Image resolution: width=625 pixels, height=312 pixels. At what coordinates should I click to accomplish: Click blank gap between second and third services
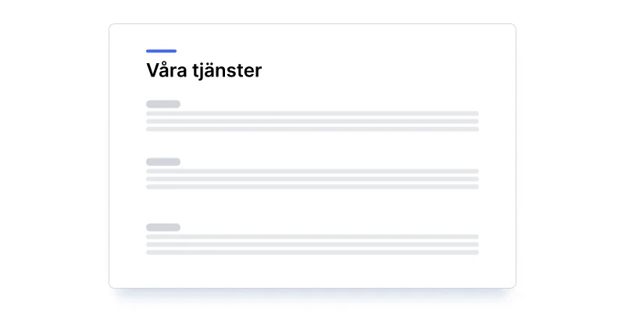[x=312, y=207]
